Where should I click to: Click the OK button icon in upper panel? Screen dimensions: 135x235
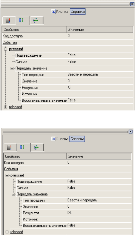(53, 12)
